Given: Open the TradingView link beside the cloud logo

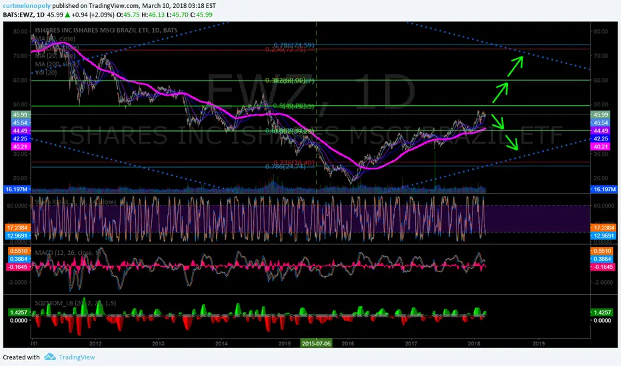Looking at the screenshot, I should point(77,357).
